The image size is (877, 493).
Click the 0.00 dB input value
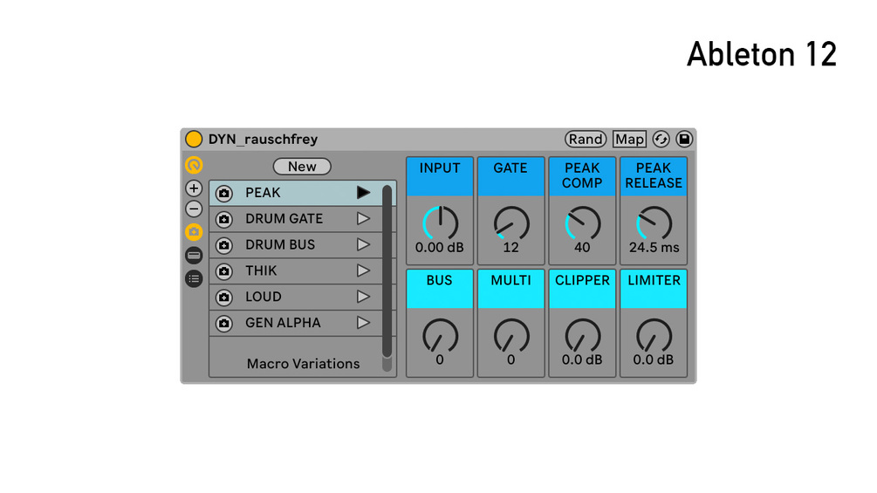click(x=440, y=248)
